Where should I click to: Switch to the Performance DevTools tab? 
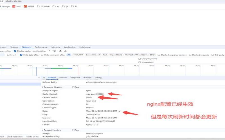[41, 47]
